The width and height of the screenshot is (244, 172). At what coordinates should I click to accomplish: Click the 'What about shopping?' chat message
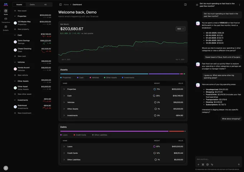pyautogui.click(x=231, y=119)
